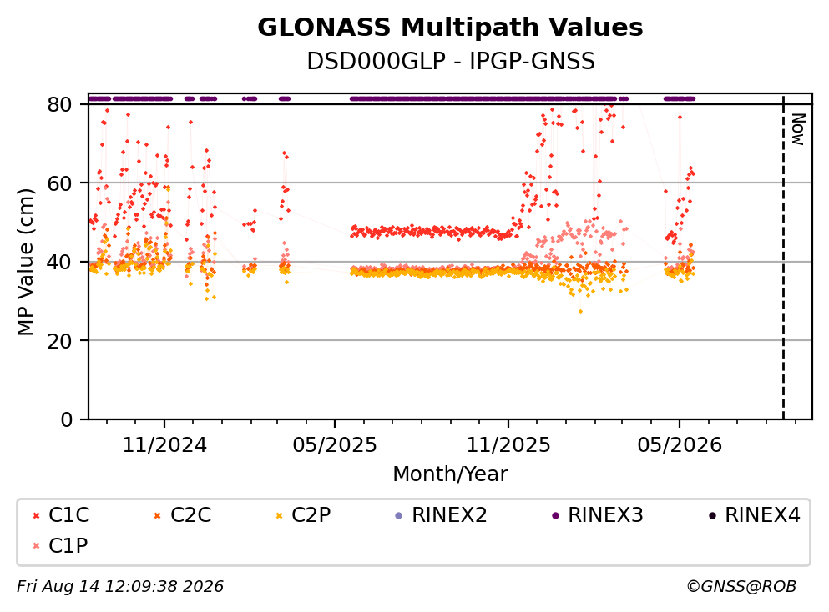
Task: Select the C1C legend label
Action: (68, 515)
